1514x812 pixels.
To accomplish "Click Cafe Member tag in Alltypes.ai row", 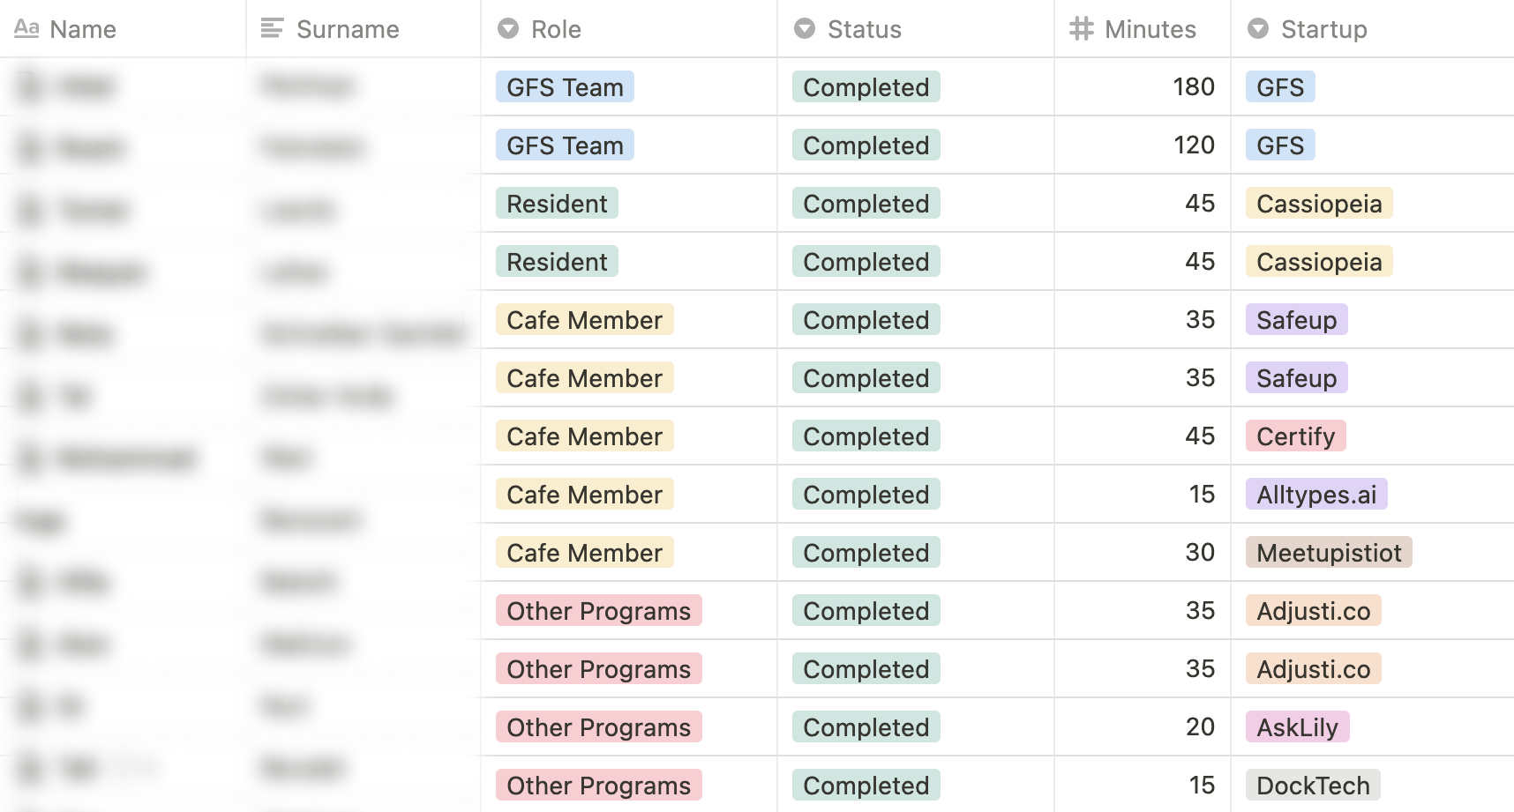I will (585, 494).
